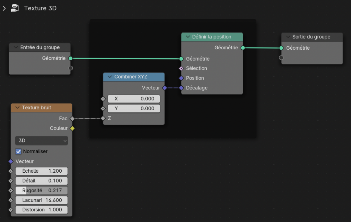Expand the Texture 3D breadcrumb arrow
Image resolution: width=351 pixels, height=222 pixels.
(4, 8)
